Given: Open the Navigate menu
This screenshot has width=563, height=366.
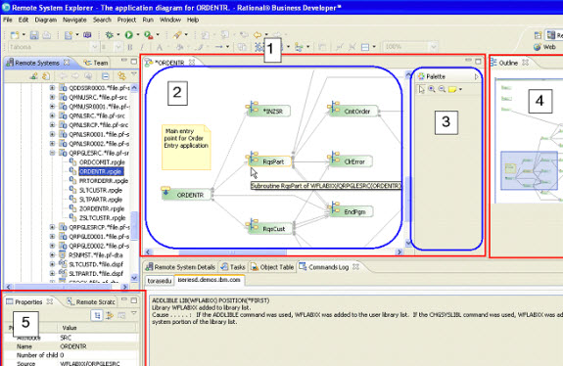Looking at the screenshot, I should click(74, 20).
